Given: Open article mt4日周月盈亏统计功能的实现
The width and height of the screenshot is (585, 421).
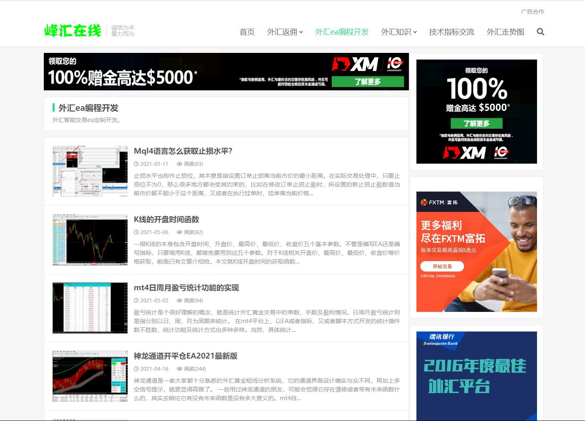Looking at the screenshot, I should pyautogui.click(x=187, y=288).
